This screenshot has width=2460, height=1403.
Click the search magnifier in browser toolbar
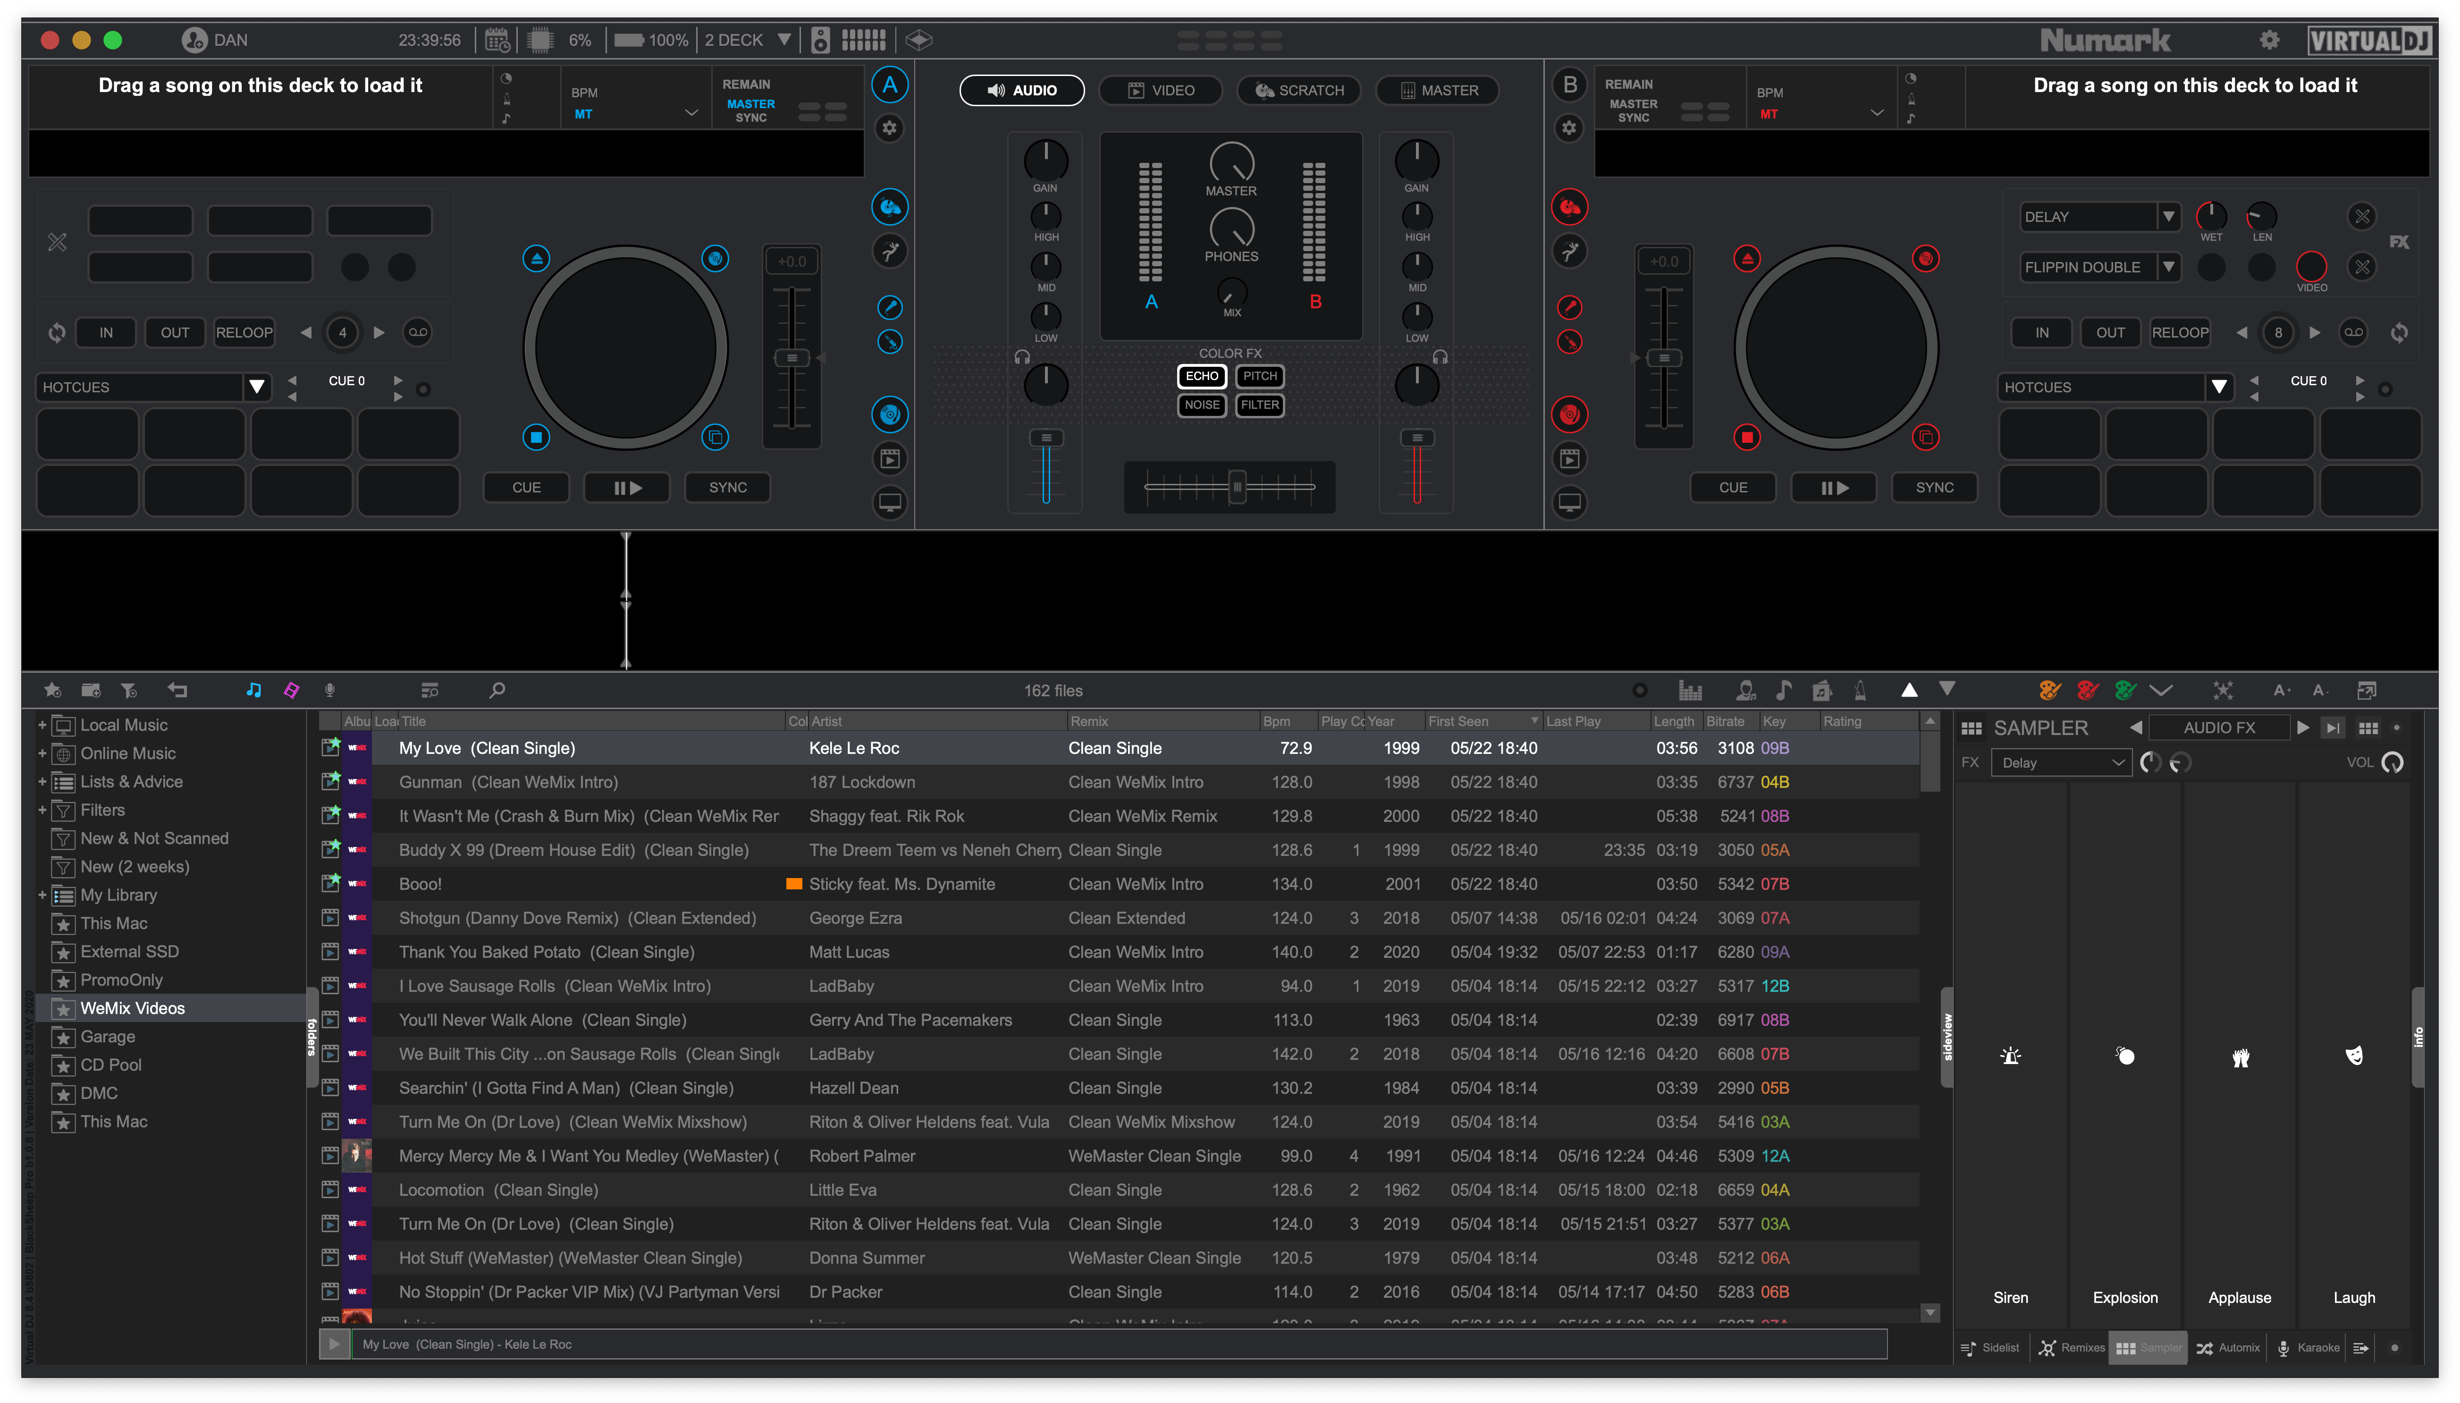(x=497, y=690)
